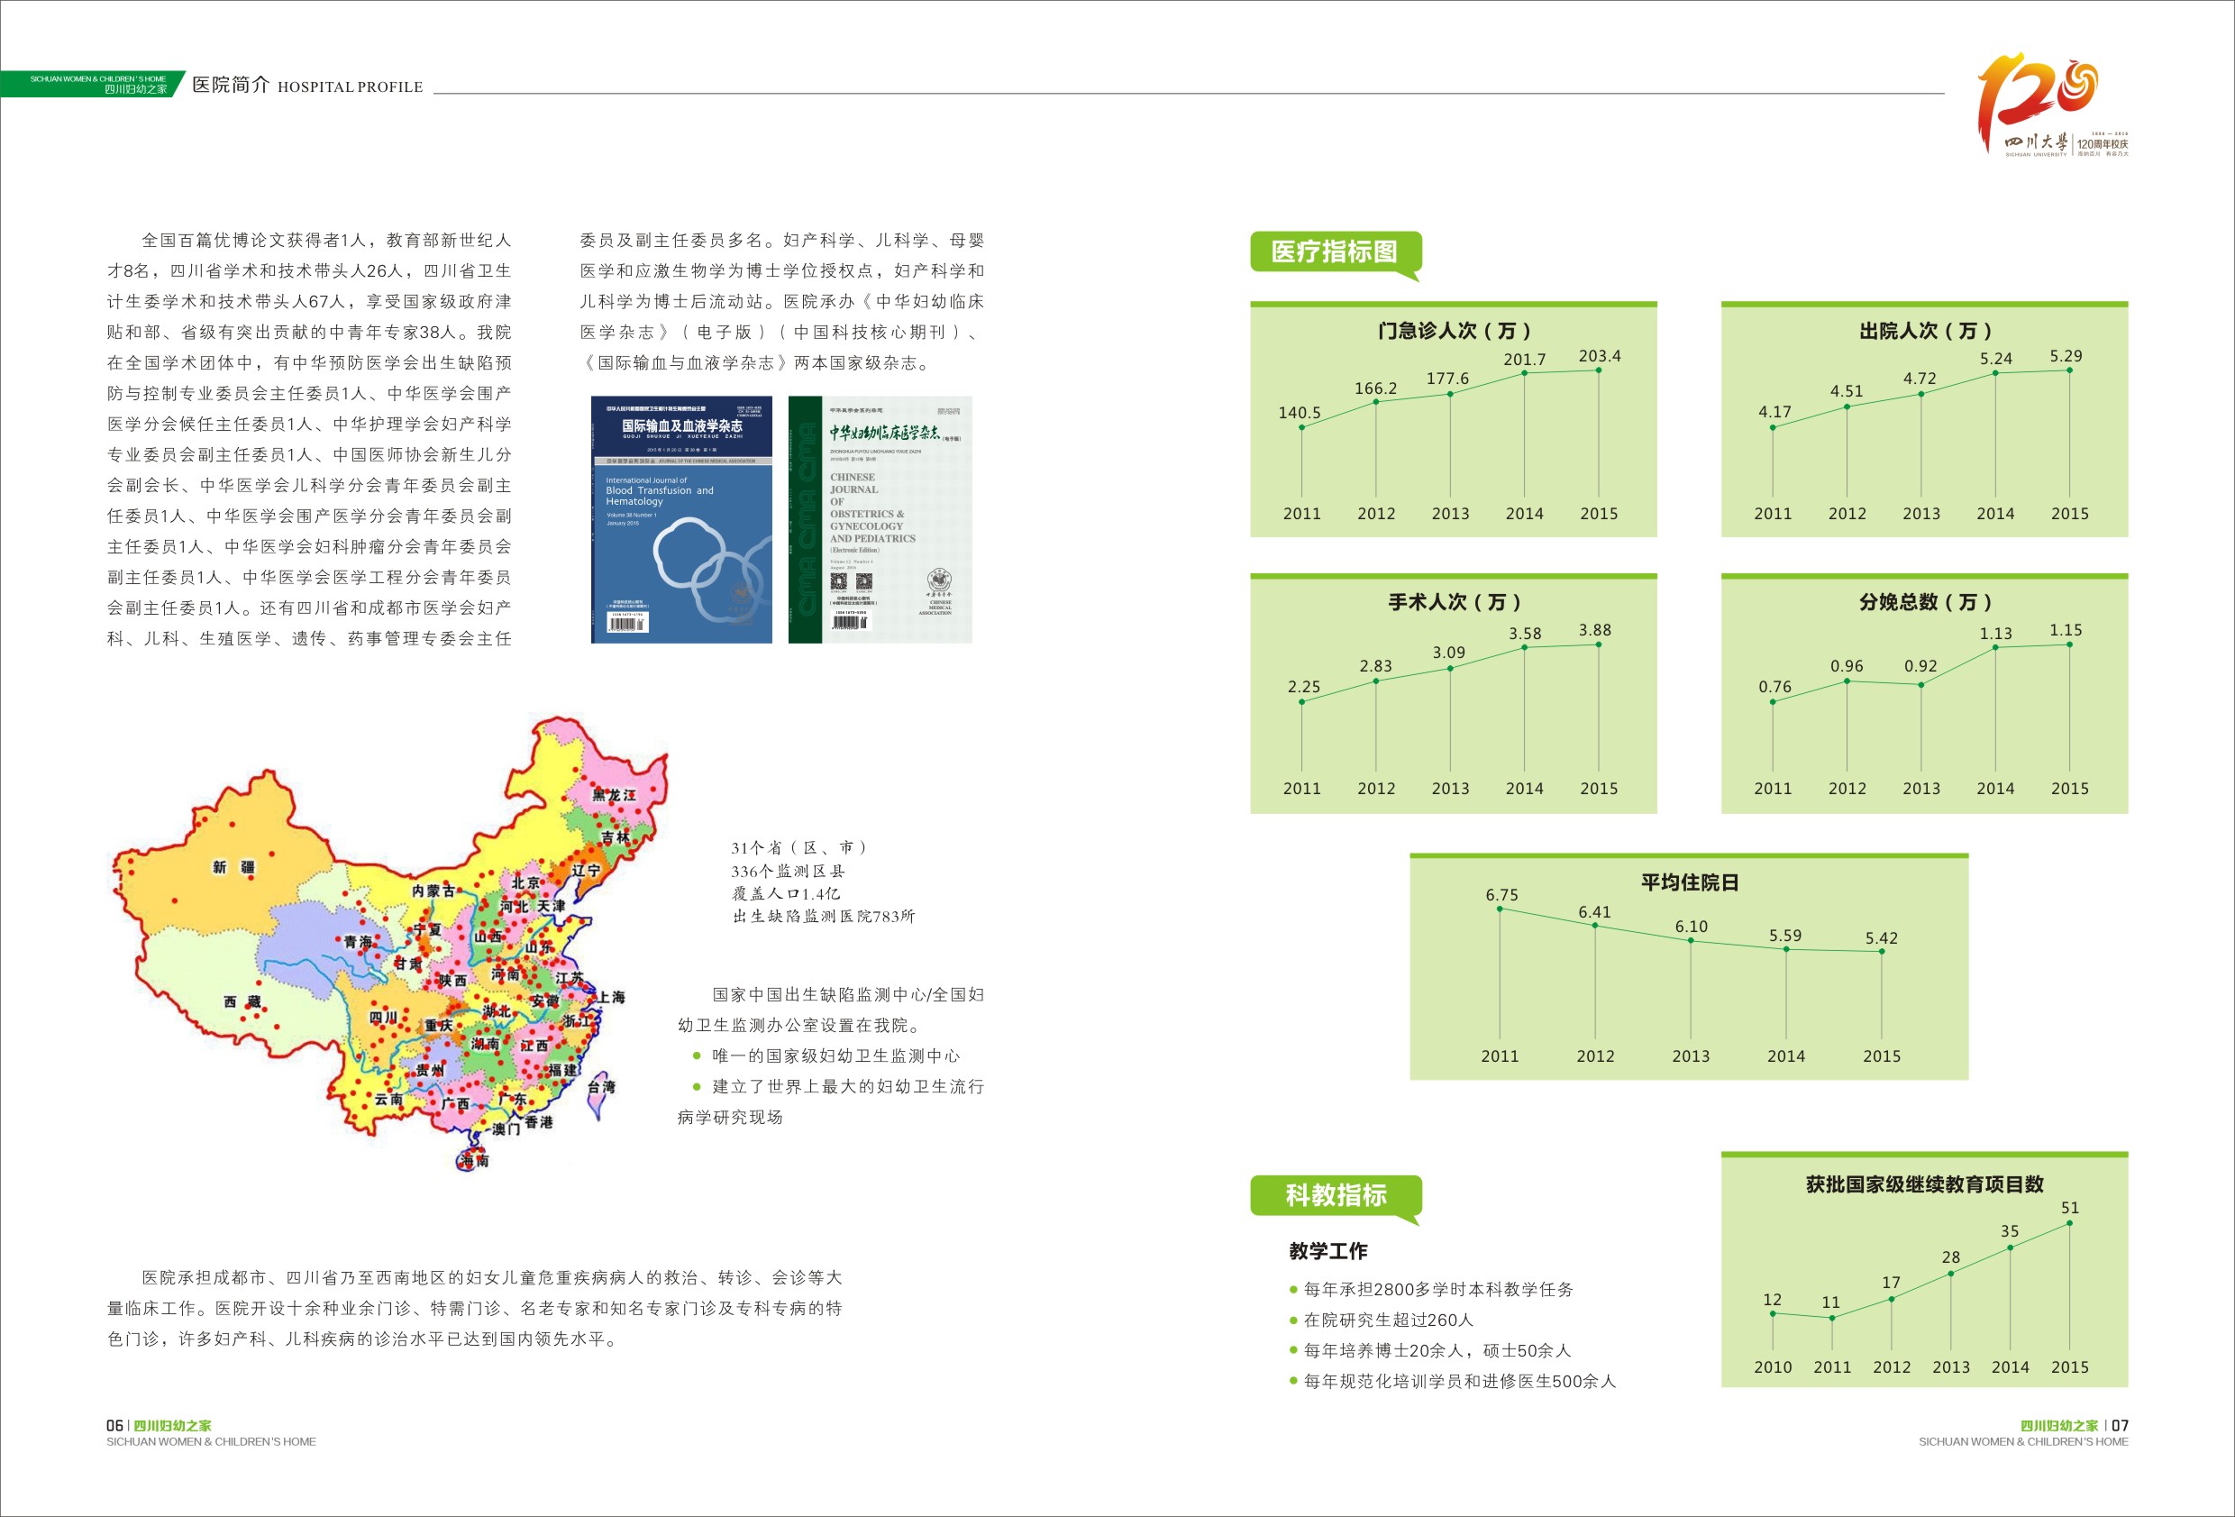Click the 海南 label on the map
Image resolution: width=2235 pixels, height=1517 pixels.
(x=474, y=1160)
